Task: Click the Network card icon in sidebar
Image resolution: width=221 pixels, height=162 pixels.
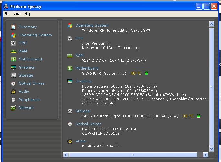Action: click(x=13, y=108)
